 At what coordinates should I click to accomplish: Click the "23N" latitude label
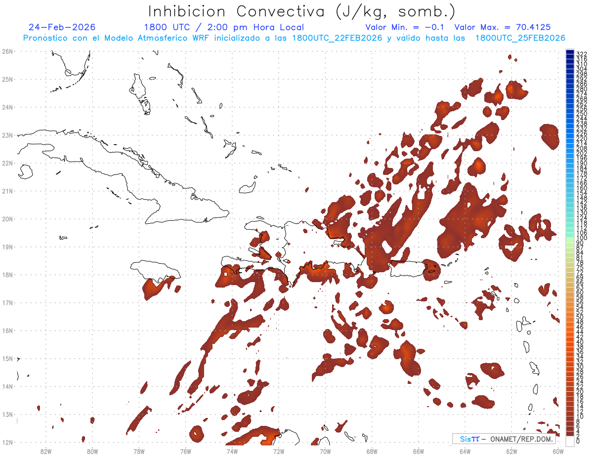click(x=7, y=135)
